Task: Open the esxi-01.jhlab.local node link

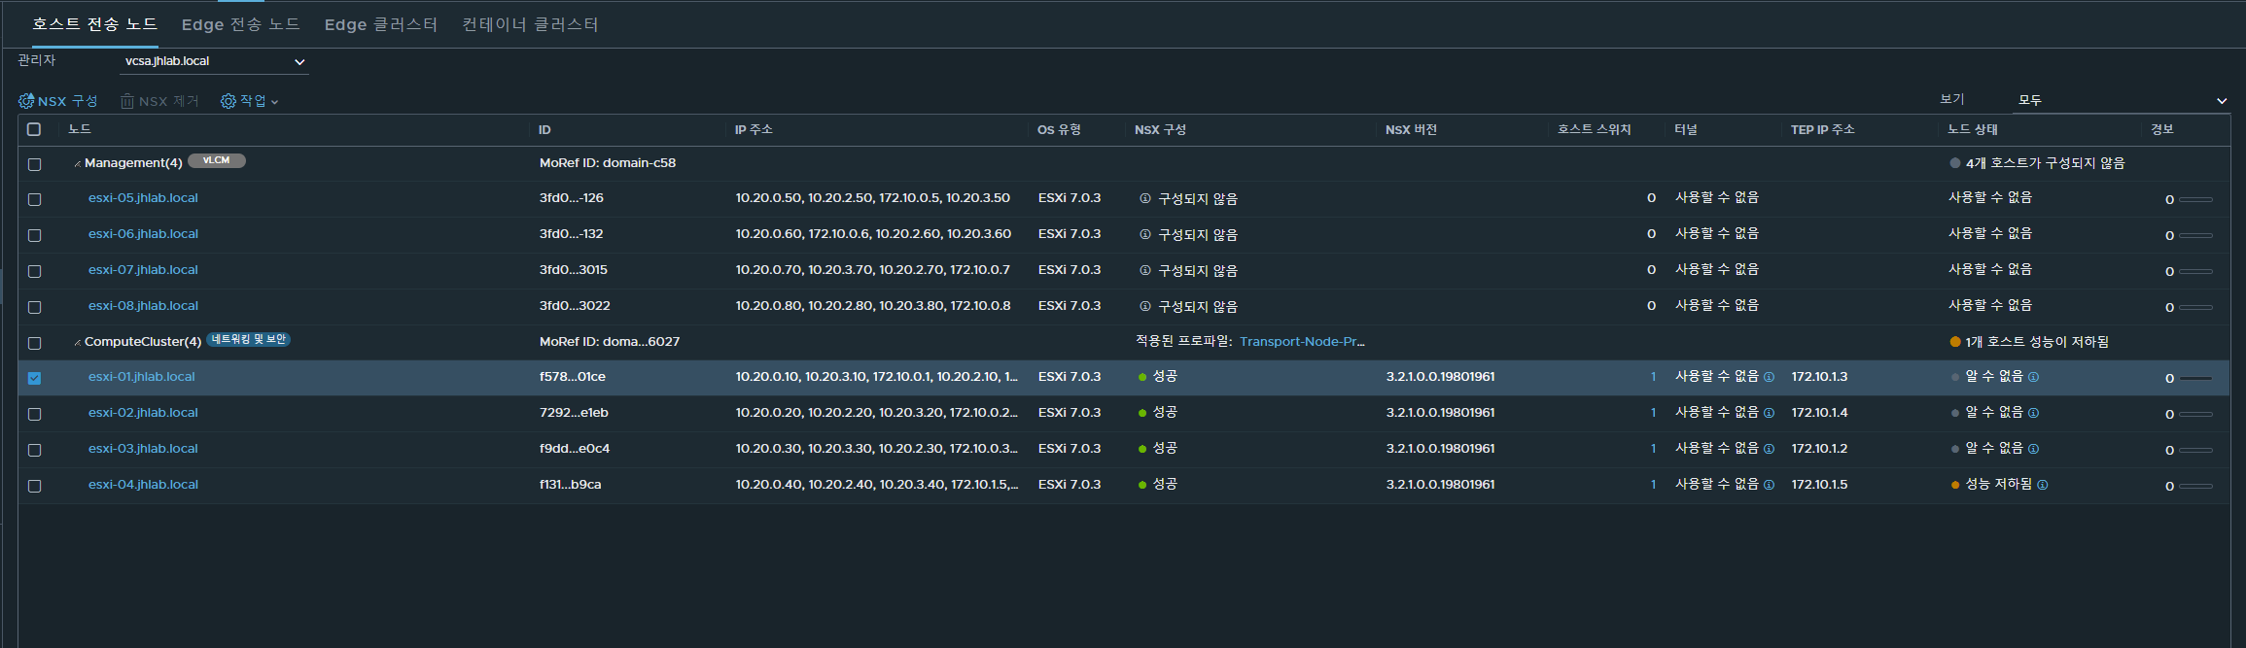Action: point(142,377)
